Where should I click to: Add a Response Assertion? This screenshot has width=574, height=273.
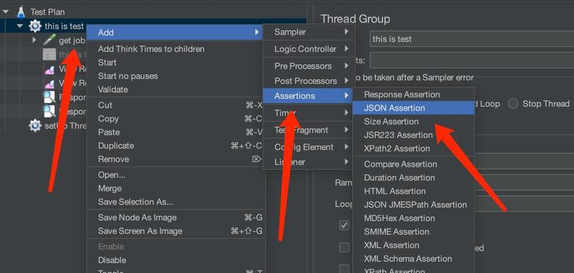point(414,94)
